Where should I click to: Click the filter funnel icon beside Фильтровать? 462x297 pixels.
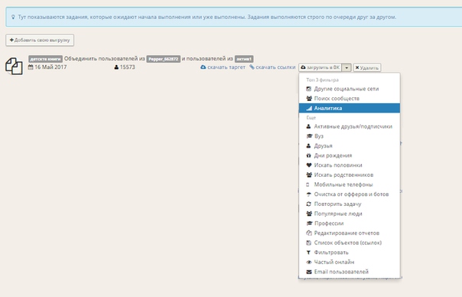pos(308,253)
